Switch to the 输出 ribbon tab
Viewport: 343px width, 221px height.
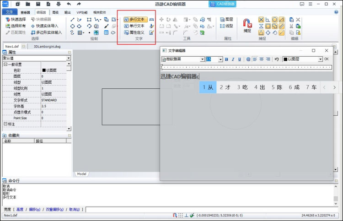(x=67, y=12)
